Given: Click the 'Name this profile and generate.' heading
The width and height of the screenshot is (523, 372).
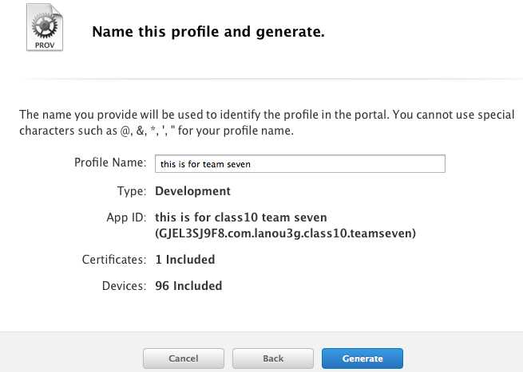Looking at the screenshot, I should (x=208, y=33).
